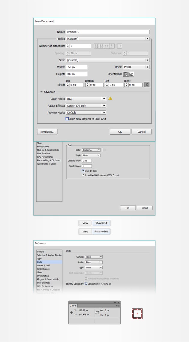Screen dimensions: 189x342
Task: Click the Name field showing Untitled-1
Action: [x=107, y=32]
